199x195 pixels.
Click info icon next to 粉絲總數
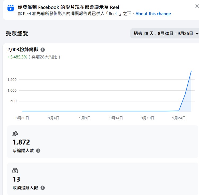[x=43, y=49]
